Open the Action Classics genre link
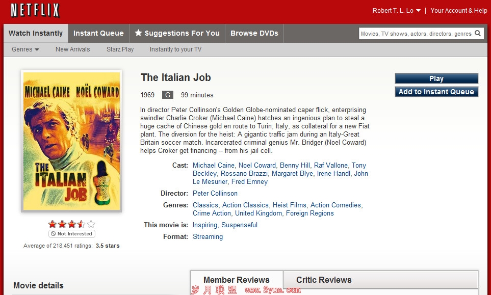The height and width of the screenshot is (295, 491). [246, 205]
